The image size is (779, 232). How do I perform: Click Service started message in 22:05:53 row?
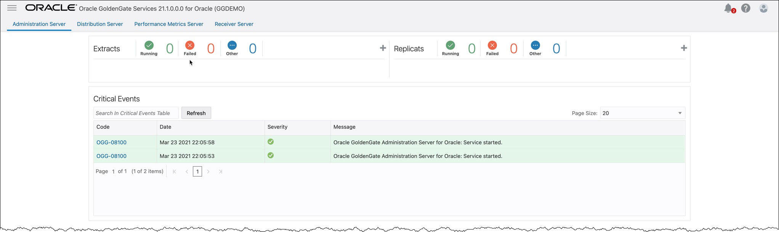point(418,156)
